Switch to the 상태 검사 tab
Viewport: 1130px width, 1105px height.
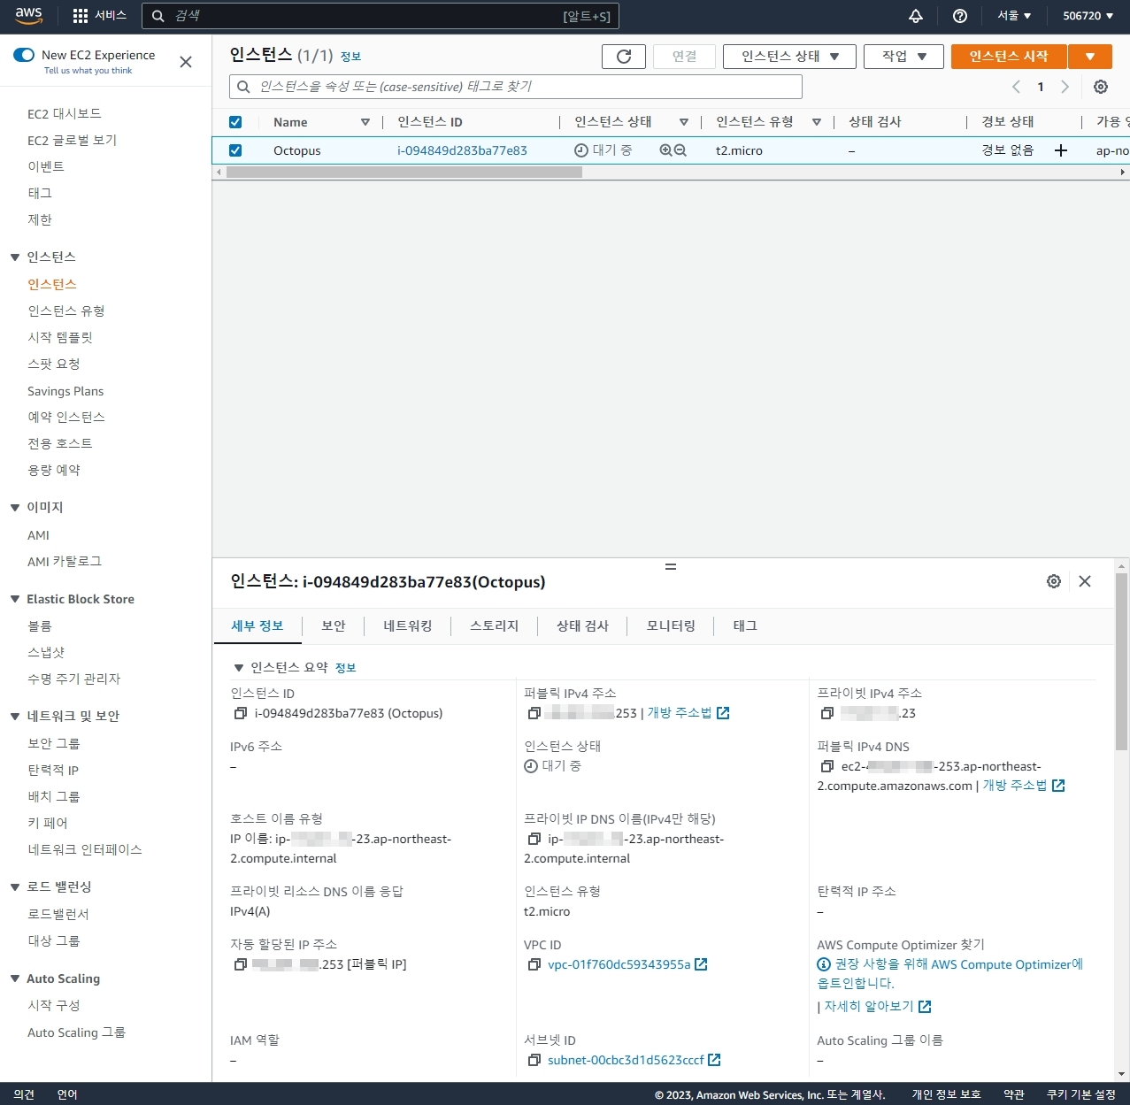pyautogui.click(x=582, y=625)
